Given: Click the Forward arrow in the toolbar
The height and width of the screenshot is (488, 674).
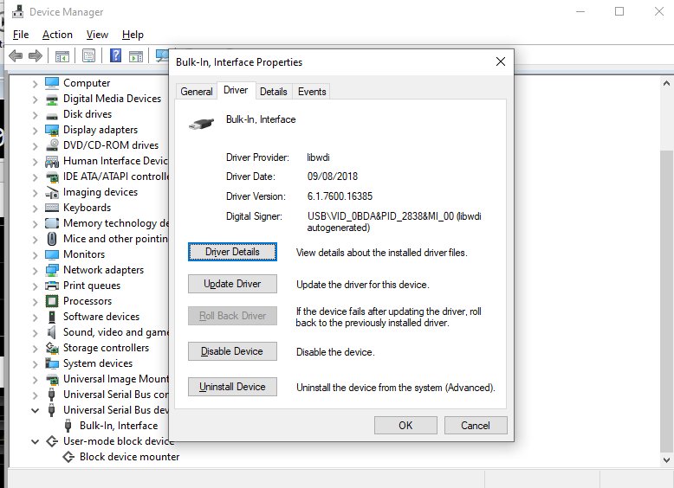Looking at the screenshot, I should [x=36, y=56].
